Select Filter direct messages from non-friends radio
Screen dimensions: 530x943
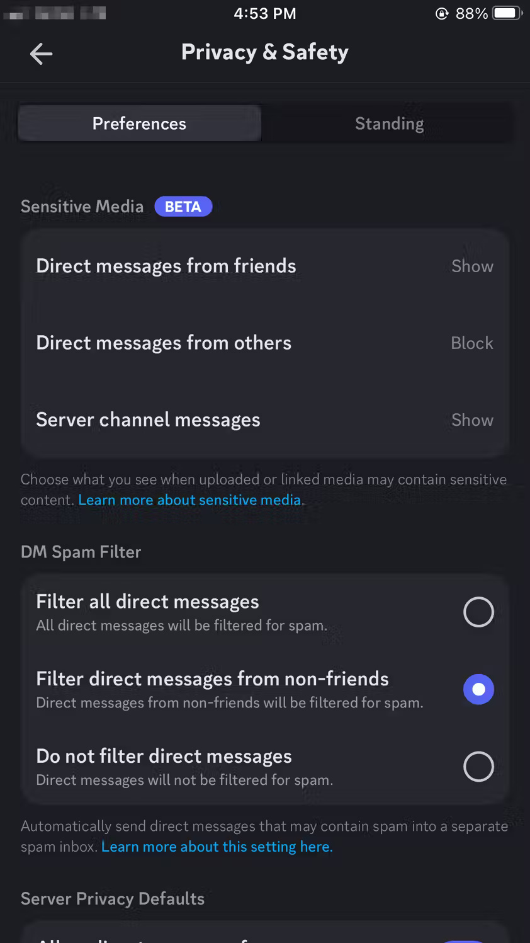[x=478, y=689]
